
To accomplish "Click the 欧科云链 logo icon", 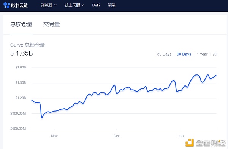I will [x=6, y=5].
